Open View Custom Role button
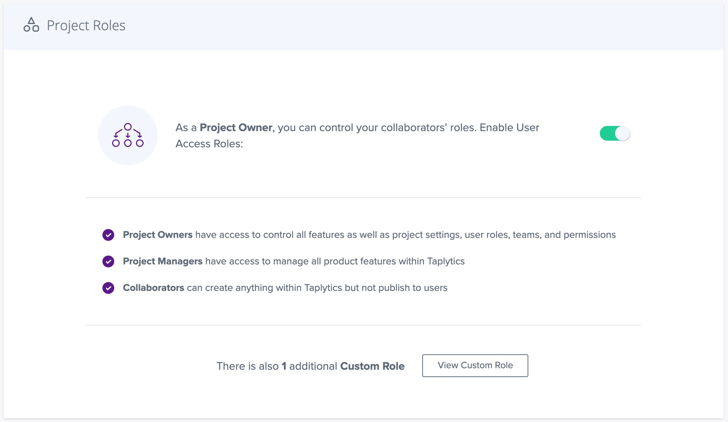This screenshot has height=422, width=728. click(475, 365)
